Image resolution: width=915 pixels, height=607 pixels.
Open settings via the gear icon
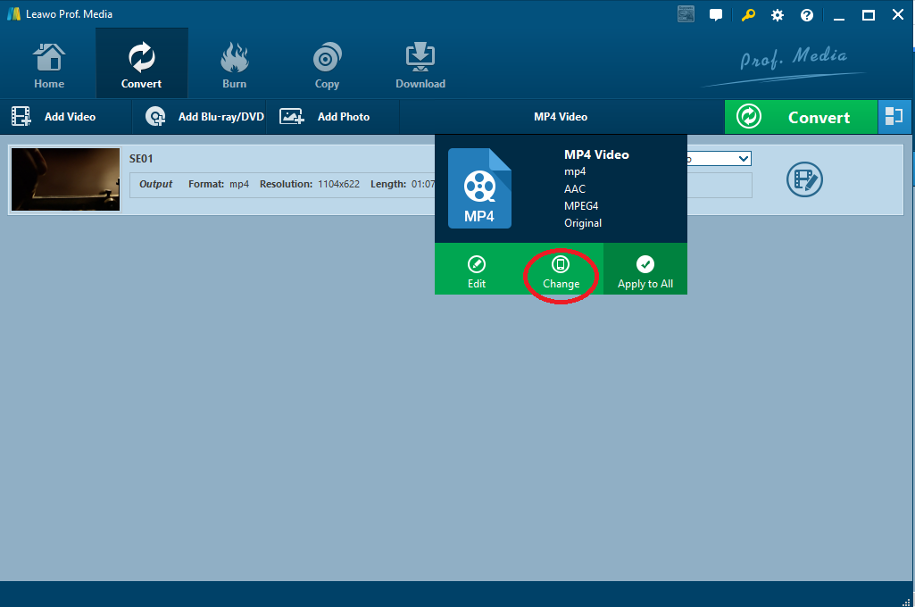pyautogui.click(x=778, y=15)
